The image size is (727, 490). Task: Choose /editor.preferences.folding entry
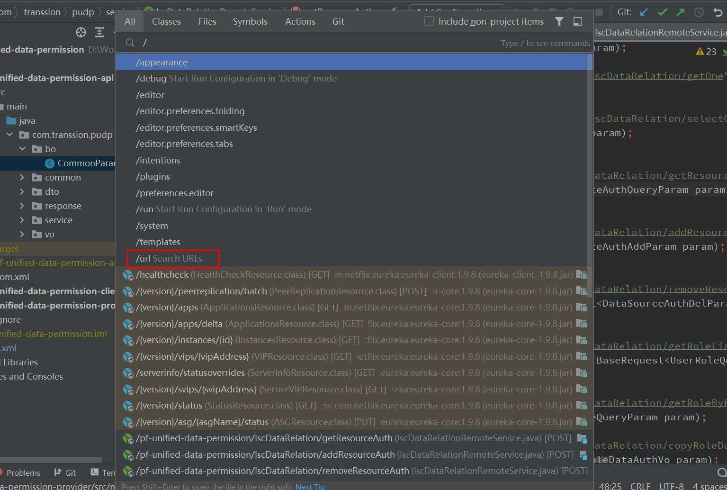pyautogui.click(x=351, y=111)
